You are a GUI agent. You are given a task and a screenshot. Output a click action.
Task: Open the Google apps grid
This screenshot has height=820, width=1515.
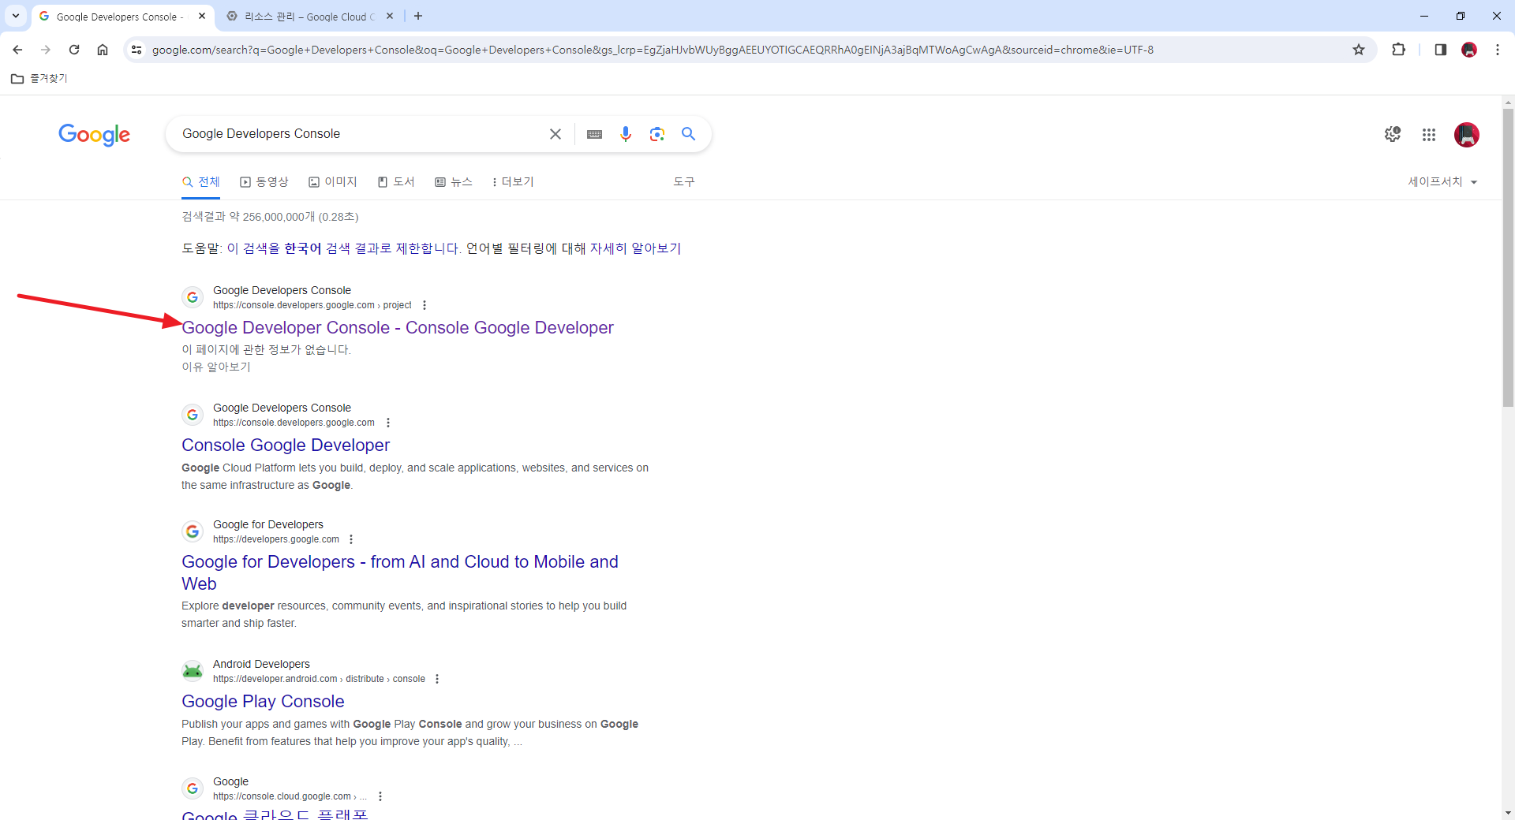click(1429, 135)
